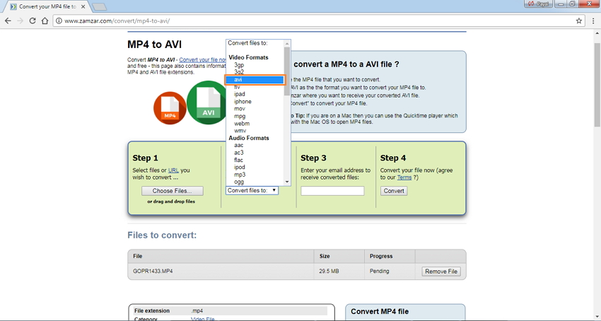Click the Convert button in Step 4
The width and height of the screenshot is (601, 321).
pos(394,191)
